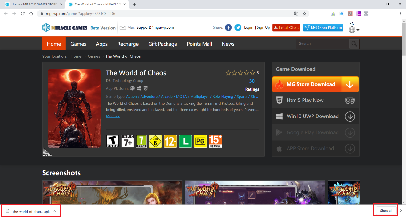Click the Html5 Play Now button
The image size is (406, 217).
[x=315, y=101]
